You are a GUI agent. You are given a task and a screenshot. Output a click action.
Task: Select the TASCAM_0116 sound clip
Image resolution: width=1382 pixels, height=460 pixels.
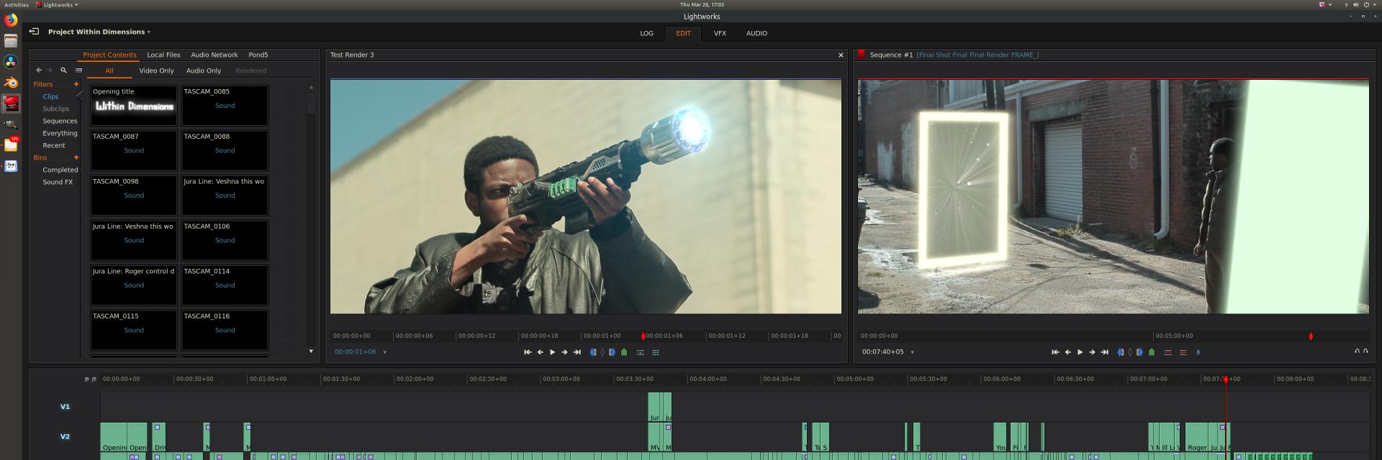(x=225, y=330)
